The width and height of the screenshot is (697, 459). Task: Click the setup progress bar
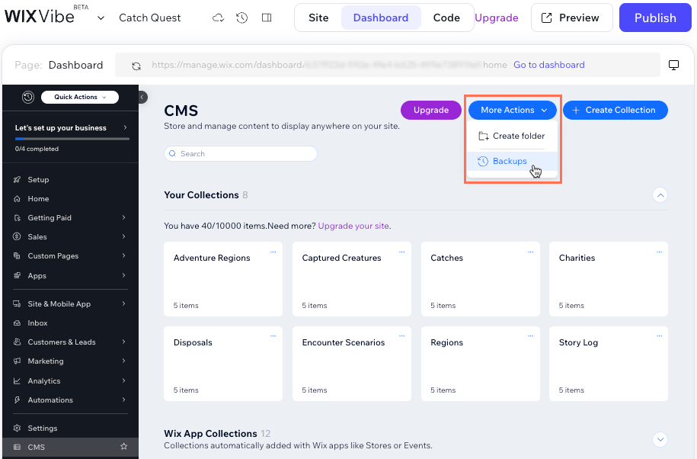(x=72, y=139)
